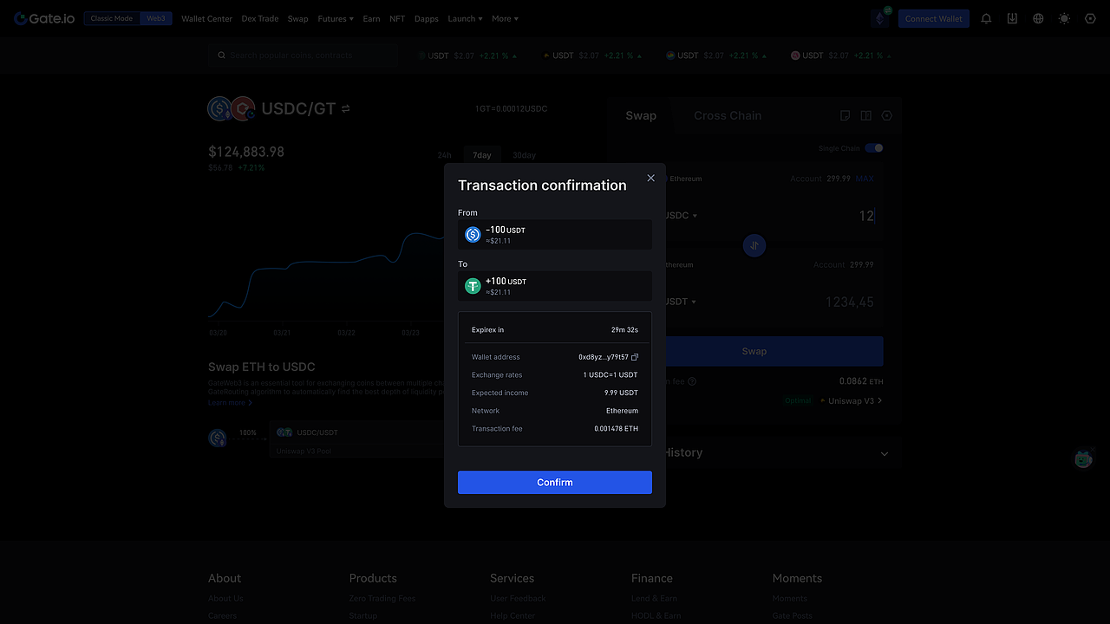Click the USDC coin icon beside USDC/GT title

219,108
